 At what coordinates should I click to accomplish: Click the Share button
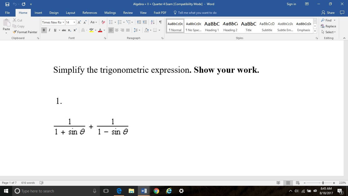coord(328,13)
